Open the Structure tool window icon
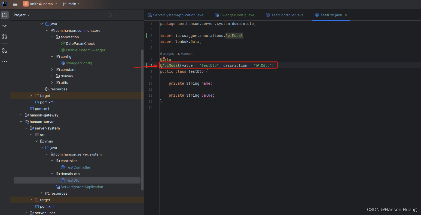421x215 pixels. 5,51
